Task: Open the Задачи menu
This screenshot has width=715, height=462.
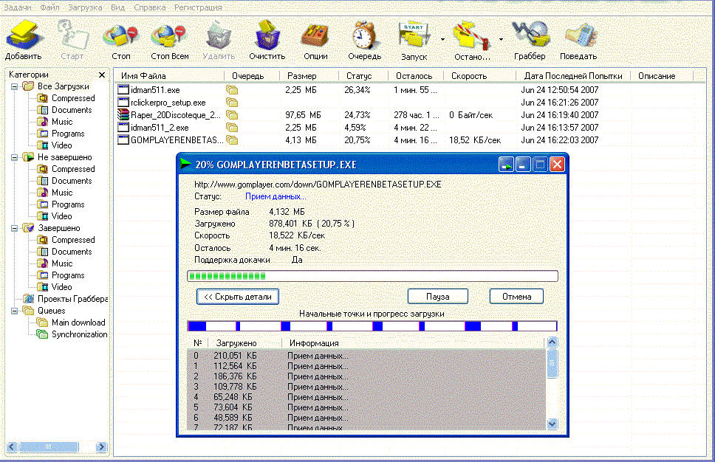Action: tap(18, 7)
